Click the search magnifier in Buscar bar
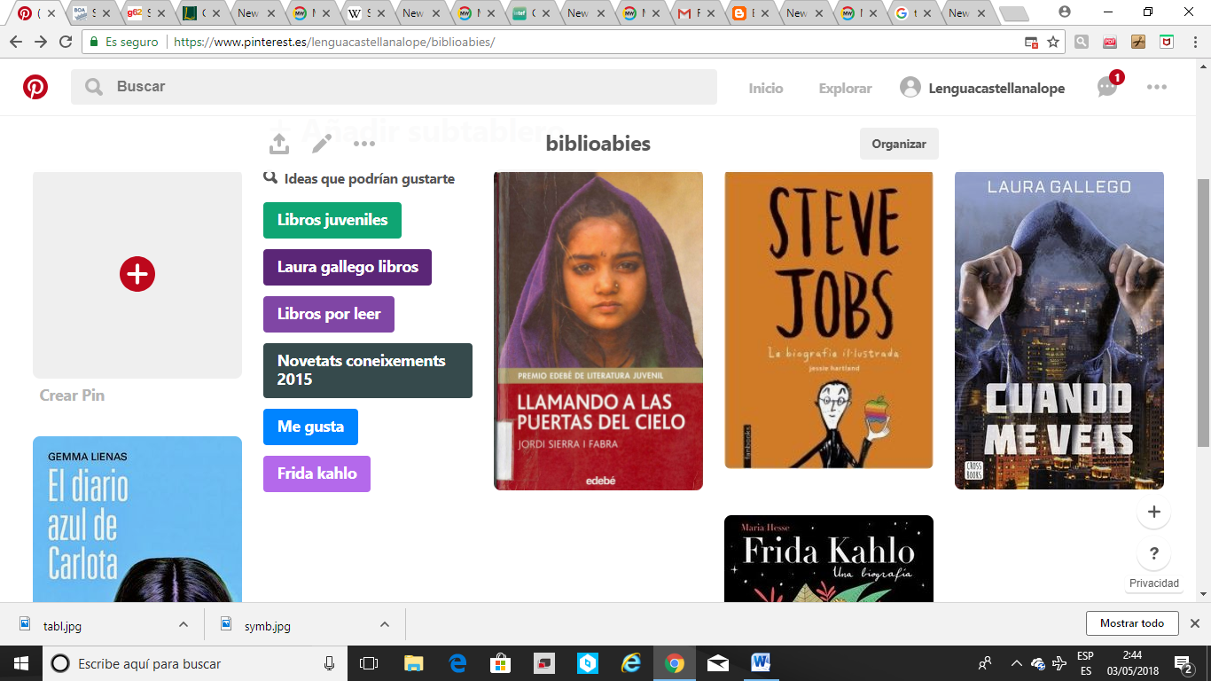1211x681 pixels. point(93,87)
